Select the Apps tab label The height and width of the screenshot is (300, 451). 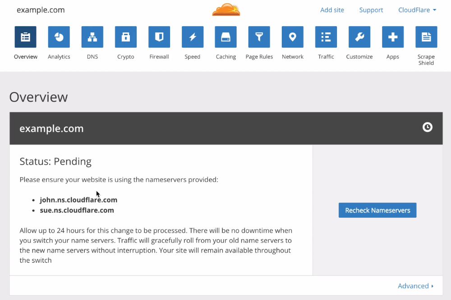[x=393, y=57]
